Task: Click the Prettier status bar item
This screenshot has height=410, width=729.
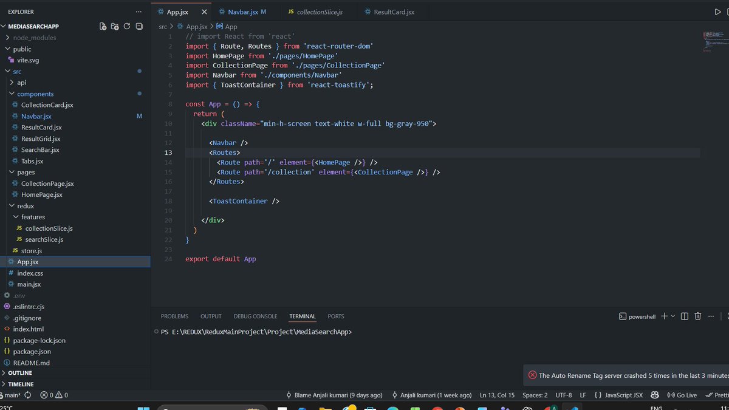Action: pyautogui.click(x=717, y=395)
